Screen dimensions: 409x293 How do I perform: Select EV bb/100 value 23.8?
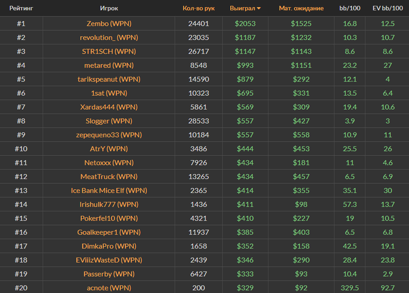coord(387,260)
